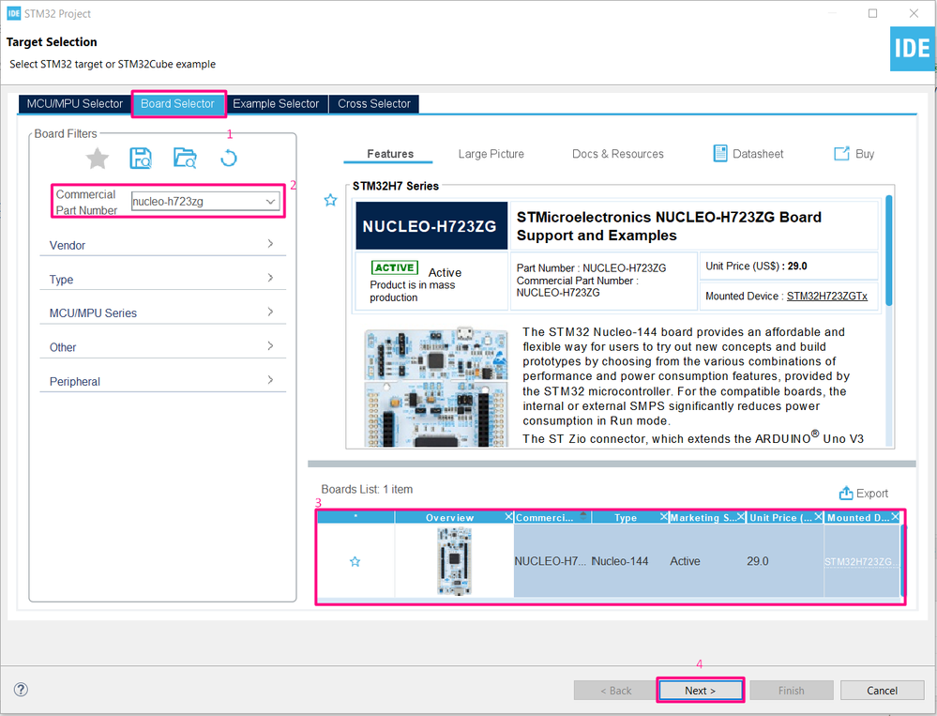Image resolution: width=937 pixels, height=716 pixels.
Task: Click the Overview column header
Action: pyautogui.click(x=449, y=518)
